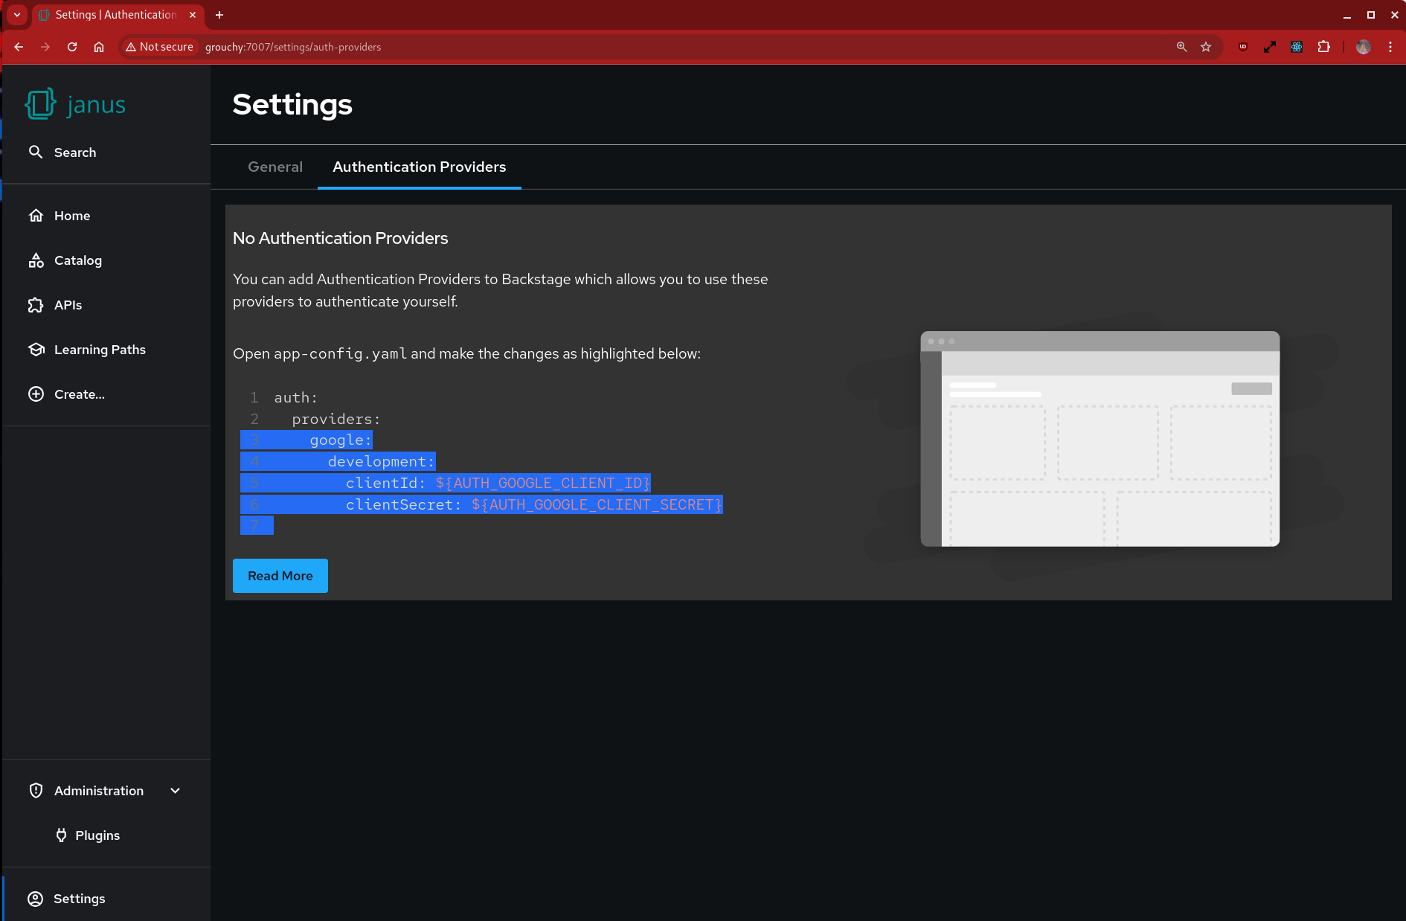The height and width of the screenshot is (921, 1406).
Task: Go to Home via house icon
Action: tap(36, 216)
